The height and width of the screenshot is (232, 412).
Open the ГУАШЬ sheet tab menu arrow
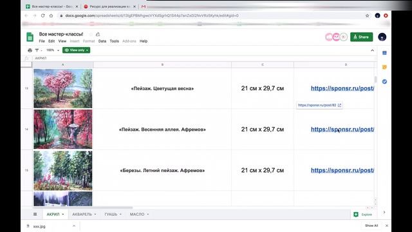tap(120, 215)
